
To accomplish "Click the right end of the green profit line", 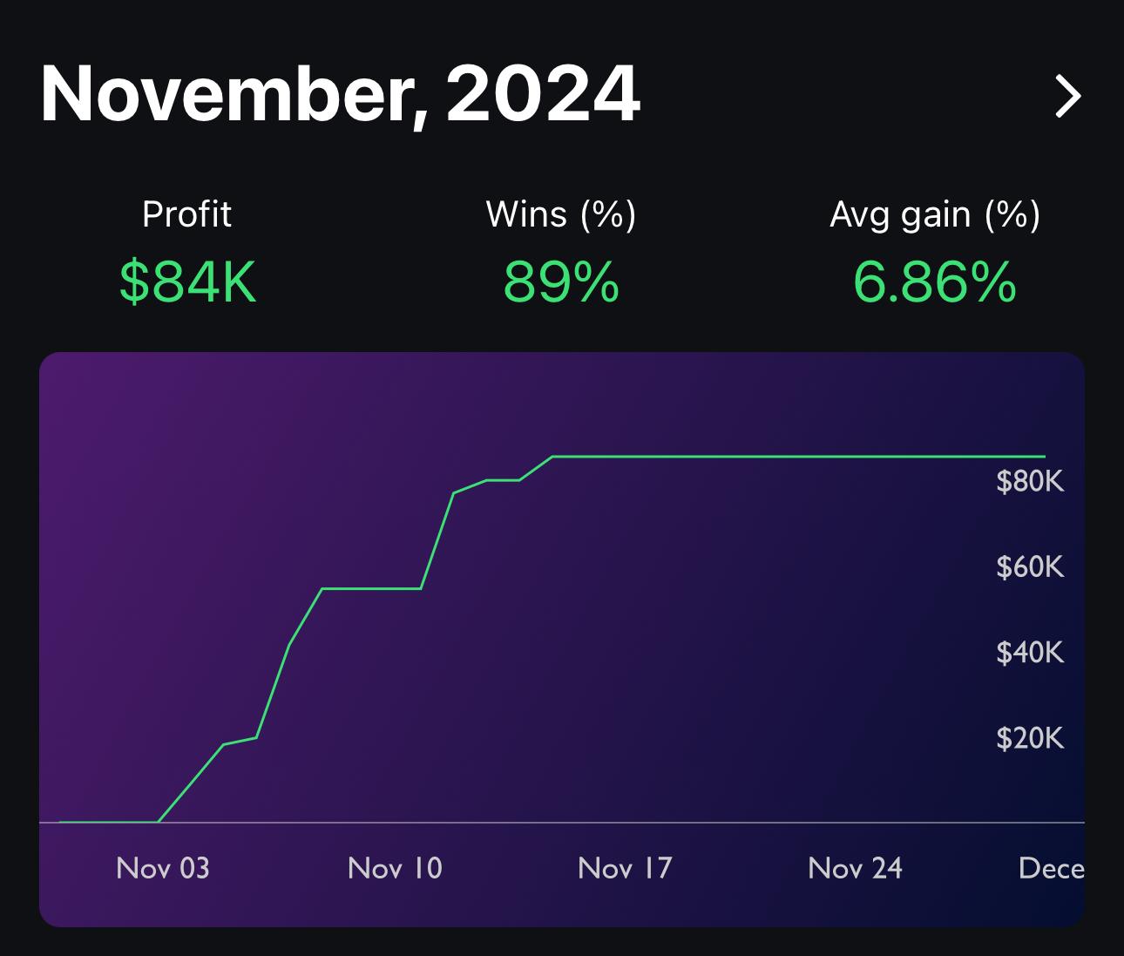I will 1043,457.
